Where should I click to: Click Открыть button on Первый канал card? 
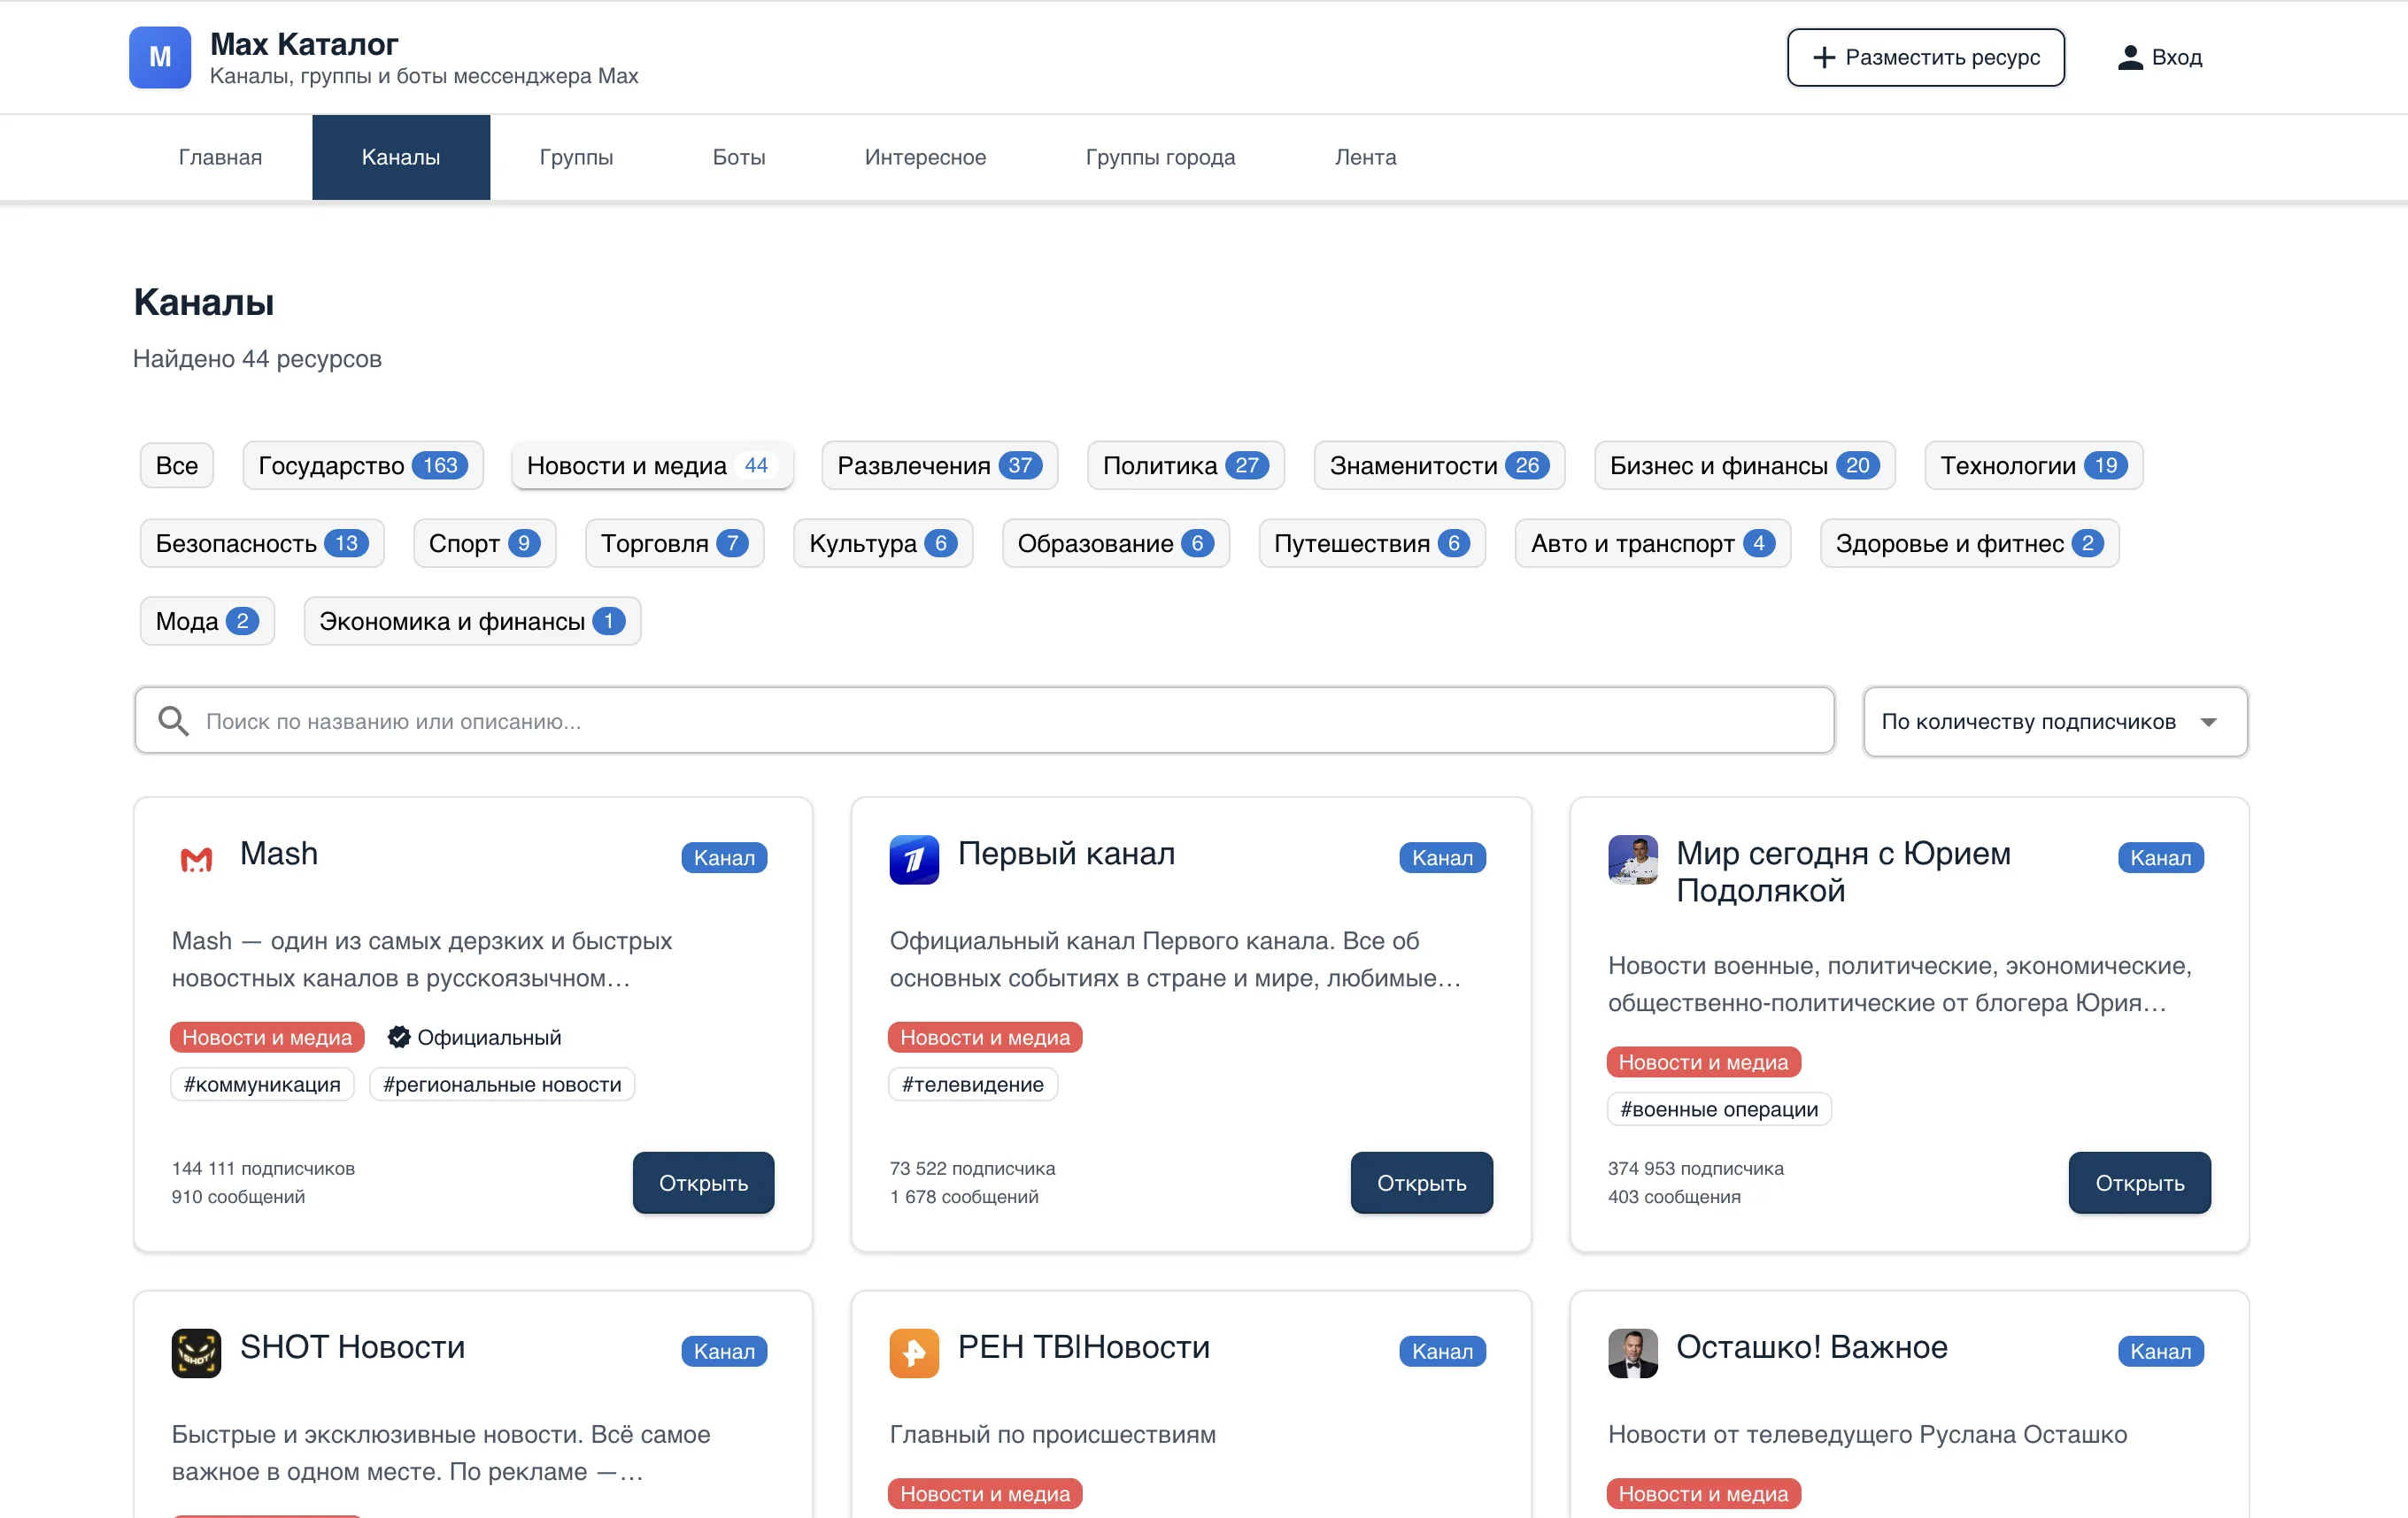pos(1420,1182)
